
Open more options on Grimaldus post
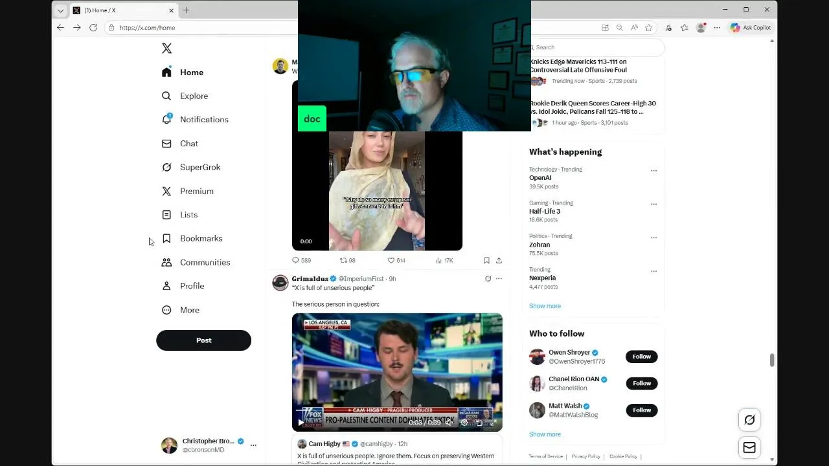pyautogui.click(x=499, y=278)
